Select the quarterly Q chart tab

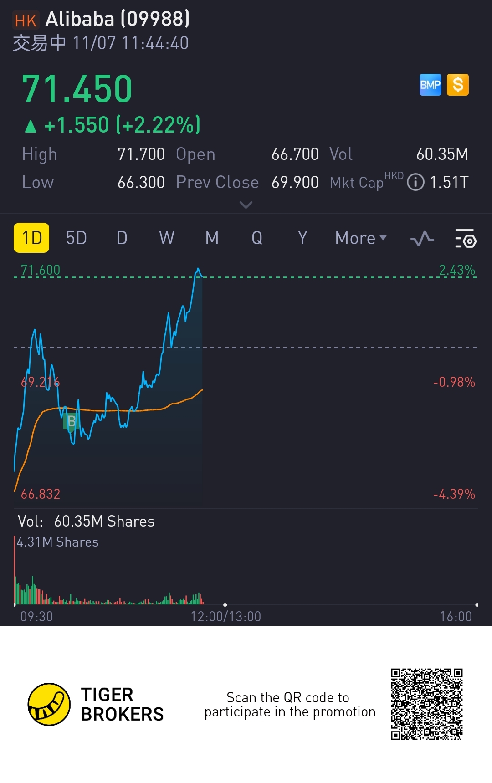tap(257, 238)
